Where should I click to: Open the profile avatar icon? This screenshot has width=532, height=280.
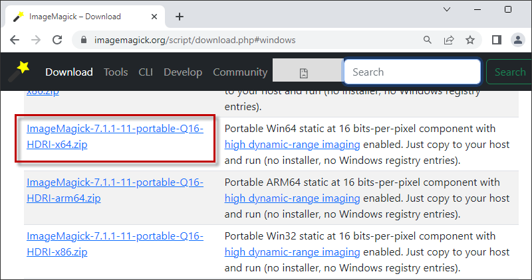pos(518,40)
